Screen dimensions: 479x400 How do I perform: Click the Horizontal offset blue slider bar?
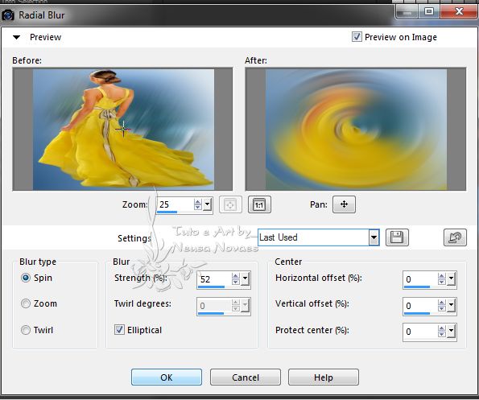(417, 287)
